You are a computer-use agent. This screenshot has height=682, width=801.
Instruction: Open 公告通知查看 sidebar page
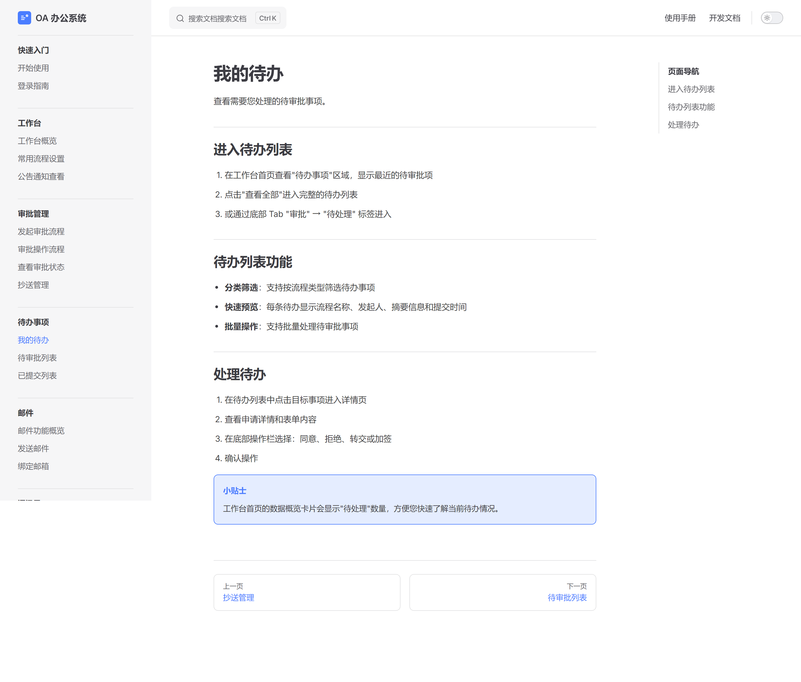pyautogui.click(x=41, y=176)
